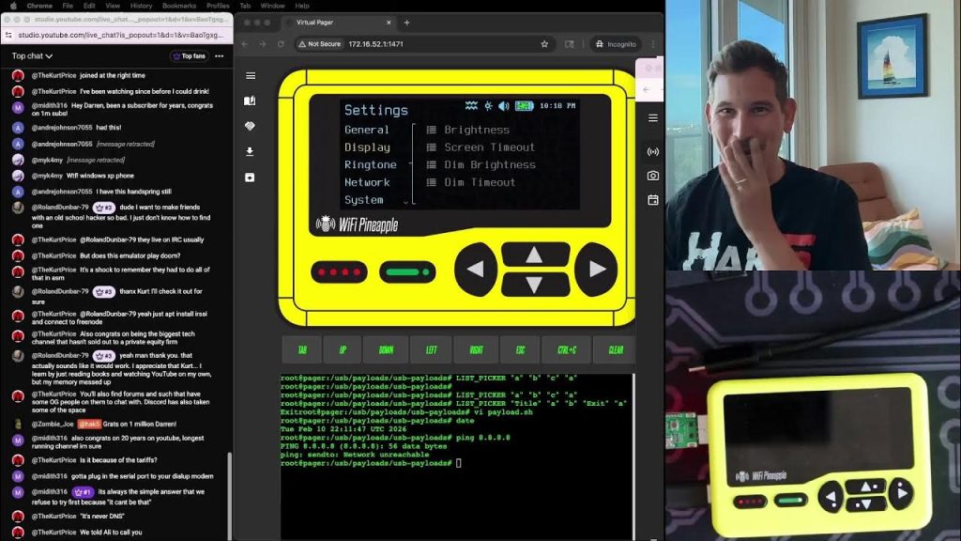Open the Chrome three-dot browser menu
This screenshot has height=541, width=961.
[x=653, y=44]
